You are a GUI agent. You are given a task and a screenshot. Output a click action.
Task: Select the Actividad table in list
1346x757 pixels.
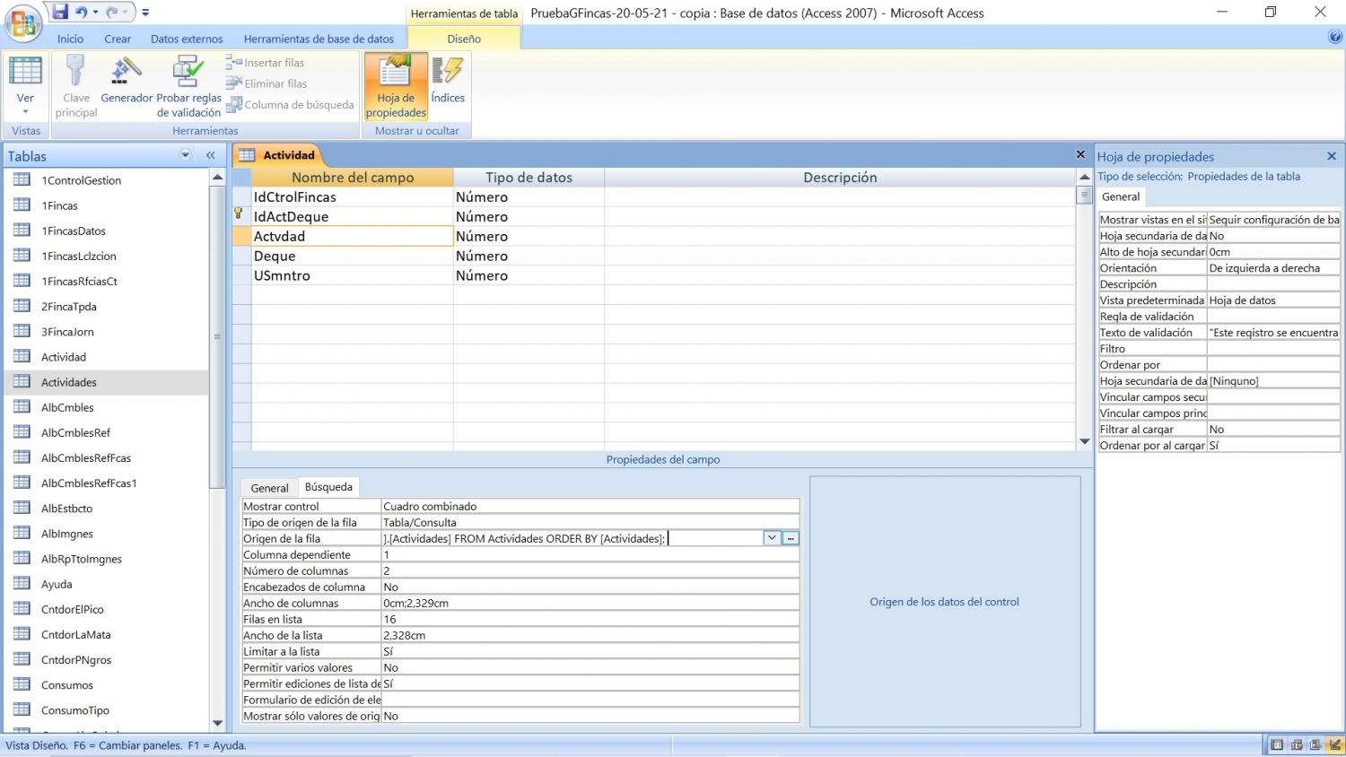[64, 357]
